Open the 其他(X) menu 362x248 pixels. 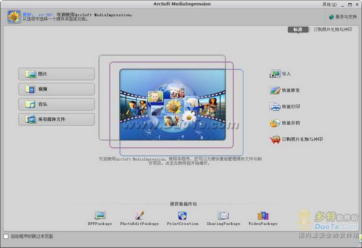tap(330, 4)
